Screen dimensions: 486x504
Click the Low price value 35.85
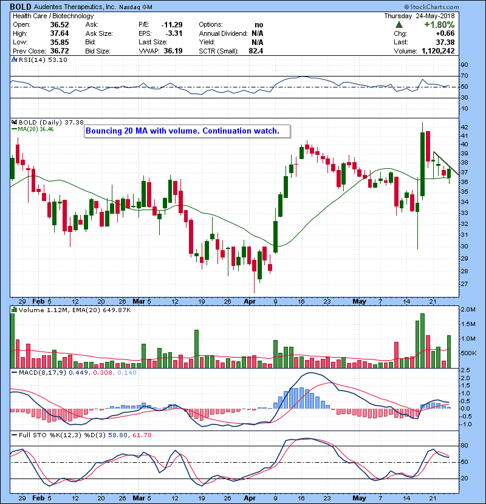click(60, 42)
